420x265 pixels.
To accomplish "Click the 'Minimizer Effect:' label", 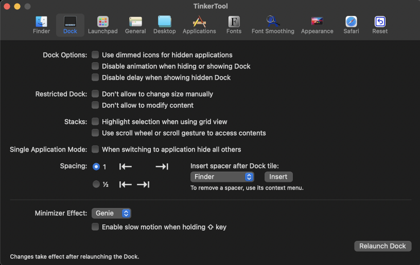I will [61, 213].
